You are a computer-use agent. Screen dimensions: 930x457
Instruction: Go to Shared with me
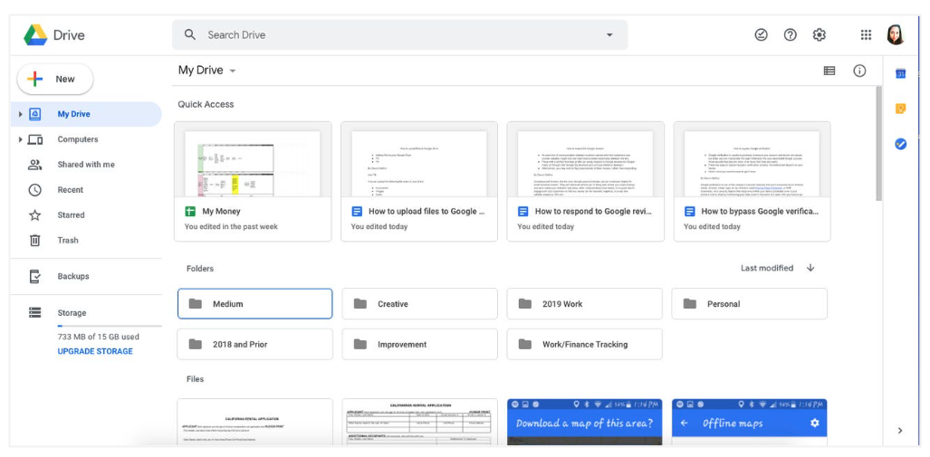pos(86,165)
